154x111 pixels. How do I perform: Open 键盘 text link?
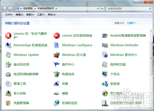click(x=65, y=94)
